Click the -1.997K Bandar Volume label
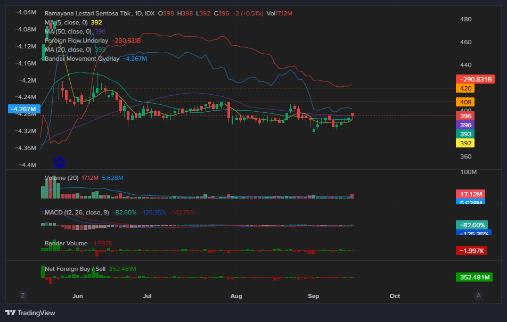The width and height of the screenshot is (507, 322). tap(471, 251)
